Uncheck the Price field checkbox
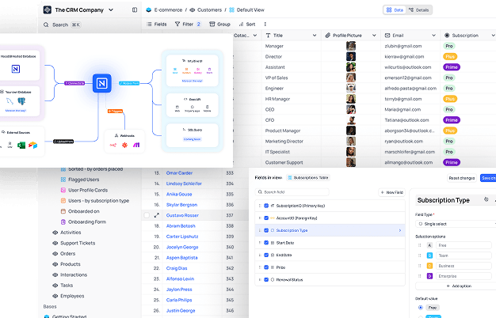The image size is (496, 318). tap(266, 267)
